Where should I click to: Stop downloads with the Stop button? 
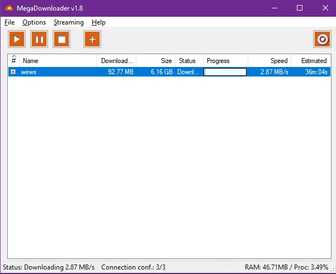point(61,39)
